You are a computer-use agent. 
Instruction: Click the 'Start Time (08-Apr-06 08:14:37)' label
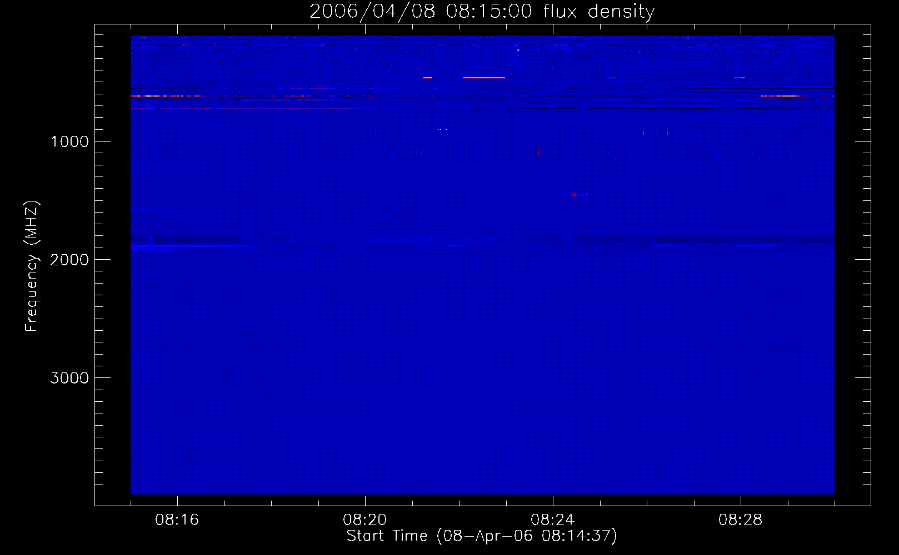[482, 536]
